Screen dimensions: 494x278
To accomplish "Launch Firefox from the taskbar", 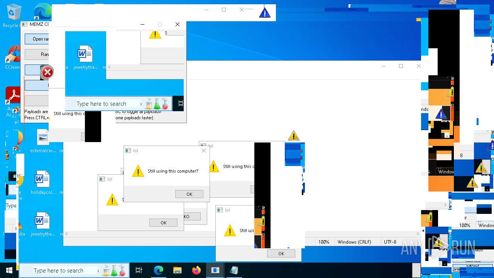I will tap(196, 270).
